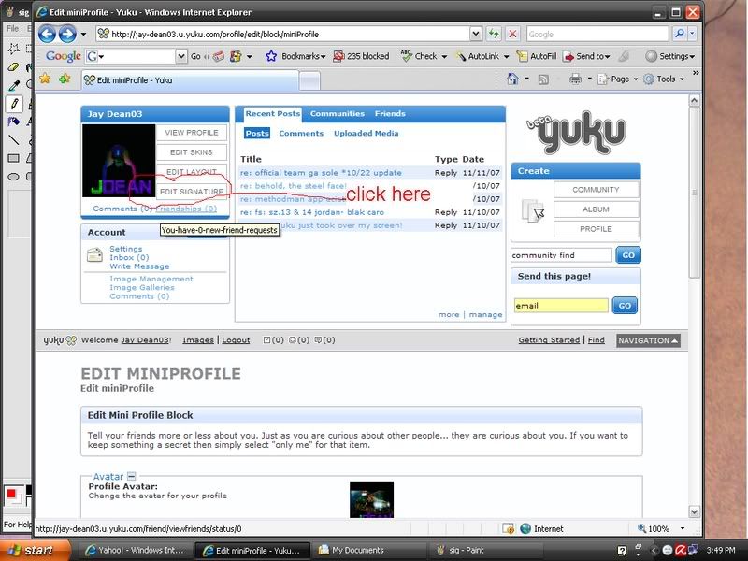Select the Rectangle tool in Paint
This screenshot has height=561, width=748.
pos(13,158)
